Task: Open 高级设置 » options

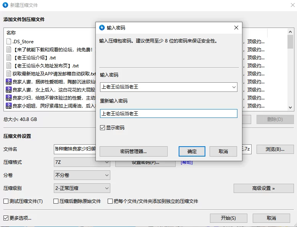Action: (x=263, y=188)
